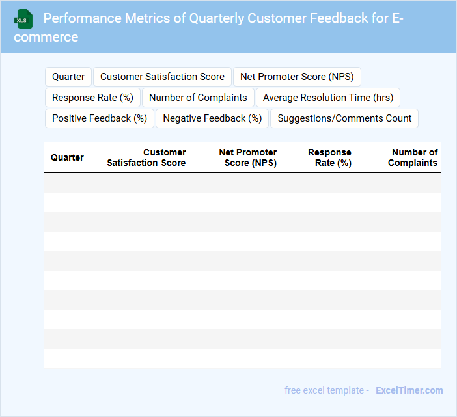
Task: Click the Response Rate (%) column header
Action: [329, 157]
